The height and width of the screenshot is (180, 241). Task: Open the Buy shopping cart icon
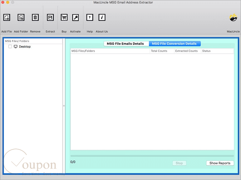pos(64,17)
